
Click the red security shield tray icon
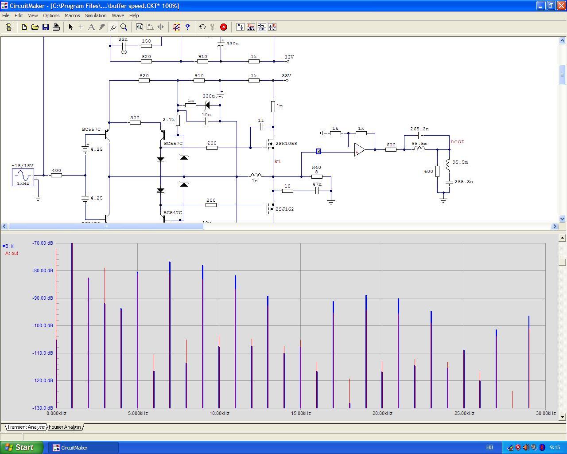[518, 447]
